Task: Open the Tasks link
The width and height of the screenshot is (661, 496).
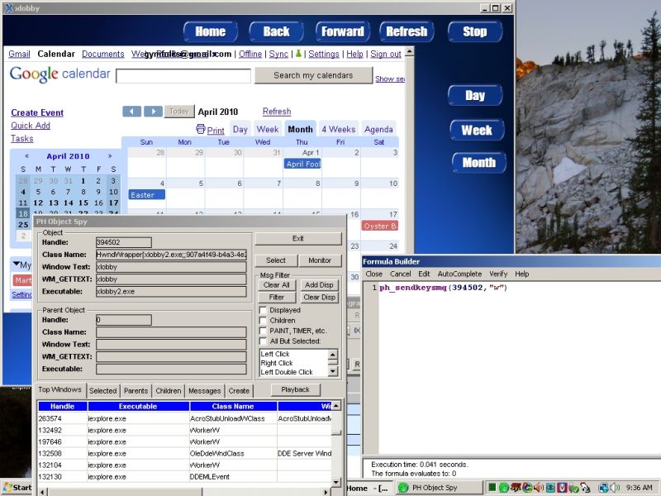Action: (22, 138)
